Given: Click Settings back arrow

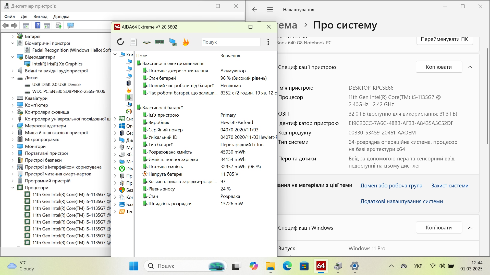Looking at the screenshot, I should (x=254, y=9).
